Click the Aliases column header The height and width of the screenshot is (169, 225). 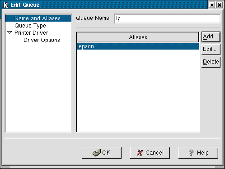(x=138, y=37)
